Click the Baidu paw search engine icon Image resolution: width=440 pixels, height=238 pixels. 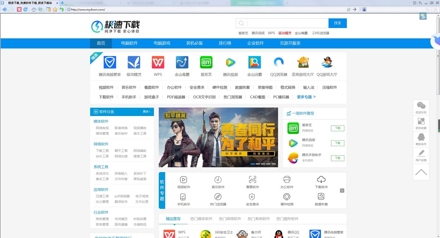pyautogui.click(x=364, y=10)
